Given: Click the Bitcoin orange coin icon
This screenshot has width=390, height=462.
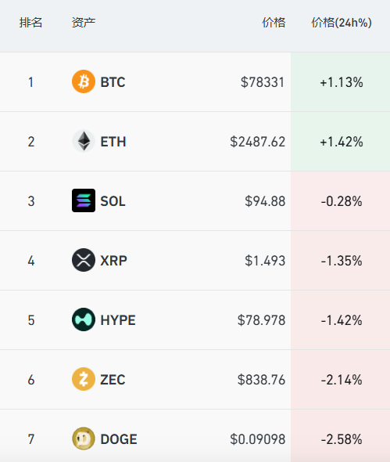Looking at the screenshot, I should pyautogui.click(x=84, y=81).
